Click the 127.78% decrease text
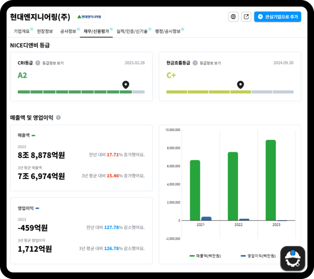 click(115, 227)
